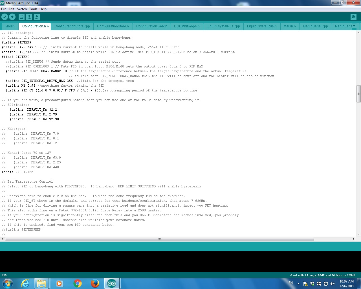Click the Verify sketch checkmark icon
Image resolution: width=361 pixels, height=289 pixels.
click(x=5, y=17)
